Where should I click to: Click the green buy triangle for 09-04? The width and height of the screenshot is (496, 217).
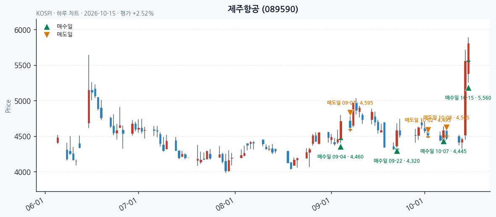click(x=340, y=147)
